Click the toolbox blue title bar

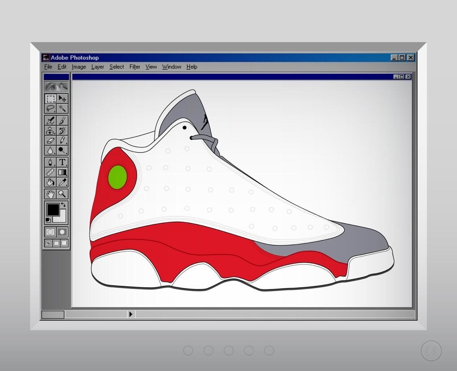point(57,77)
